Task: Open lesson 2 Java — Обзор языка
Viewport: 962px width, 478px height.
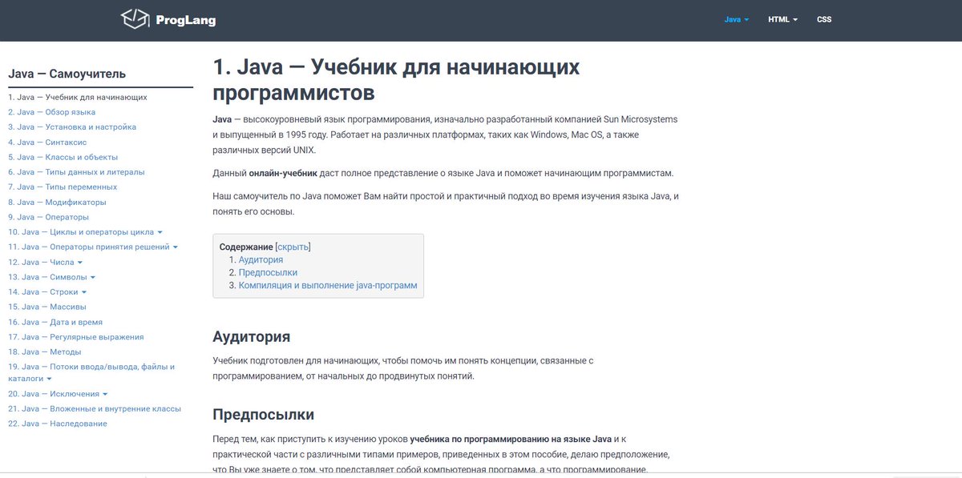Action: coord(51,112)
